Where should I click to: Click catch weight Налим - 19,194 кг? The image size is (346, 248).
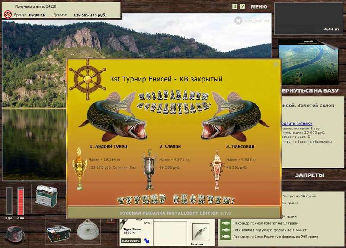tap(105, 159)
